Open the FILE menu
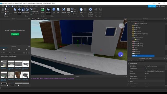This screenshot has height=94, width=167. click(3, 6)
